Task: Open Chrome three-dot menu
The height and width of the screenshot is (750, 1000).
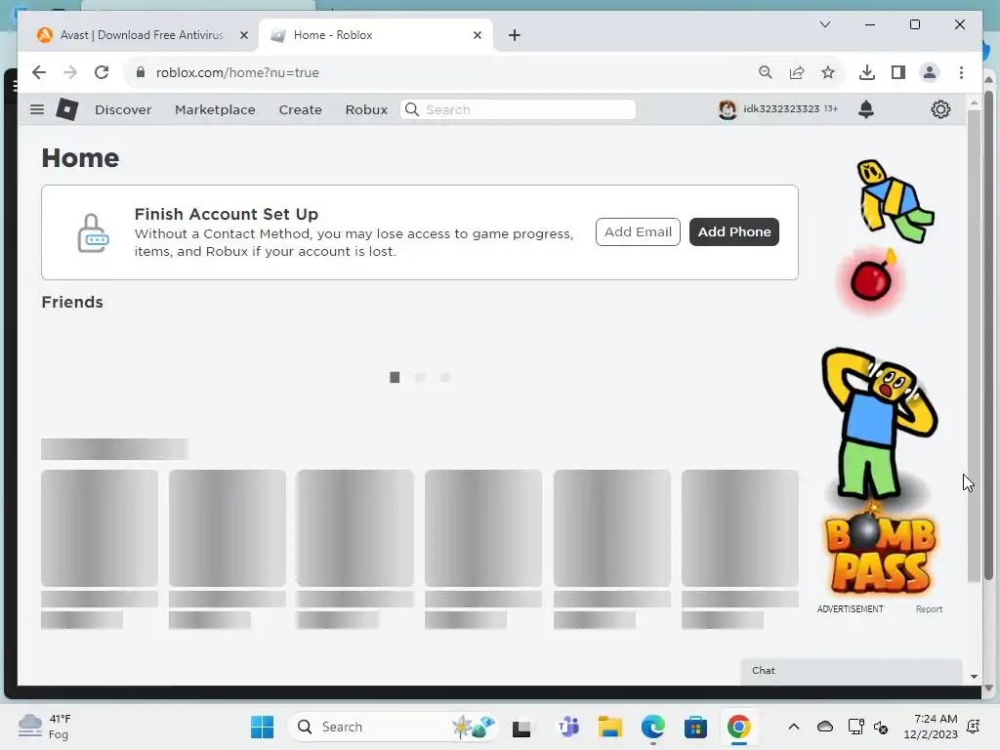Action: click(961, 72)
